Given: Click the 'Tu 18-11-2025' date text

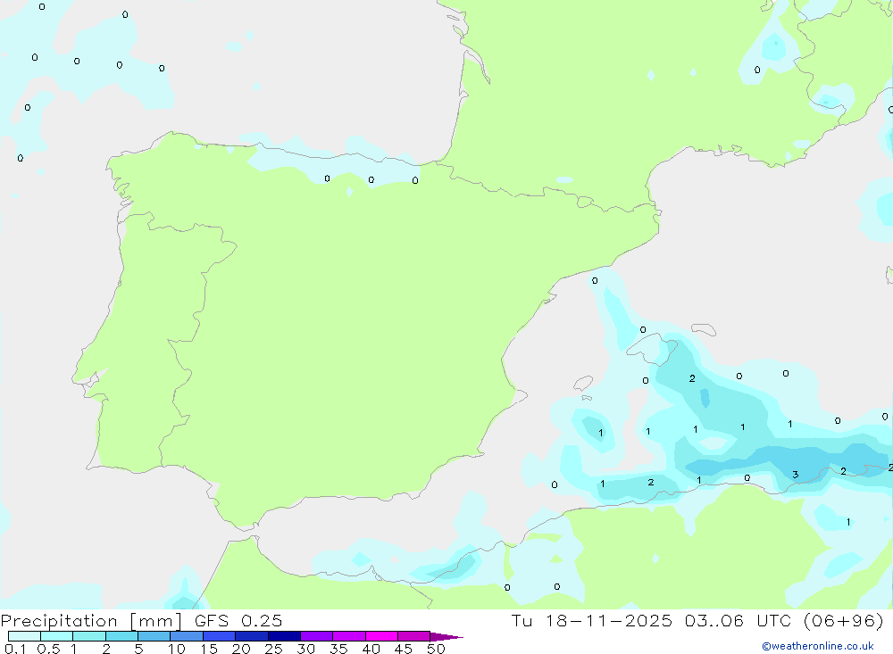Looking at the screenshot, I should tap(592, 620).
